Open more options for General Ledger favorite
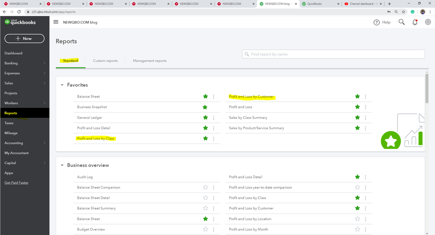The height and width of the screenshot is (235, 435). (214, 117)
